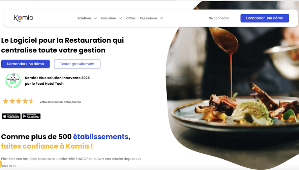This screenshot has height=170, width=299.
Task: Expand the Solutions dropdown chevron
Action: point(95,18)
